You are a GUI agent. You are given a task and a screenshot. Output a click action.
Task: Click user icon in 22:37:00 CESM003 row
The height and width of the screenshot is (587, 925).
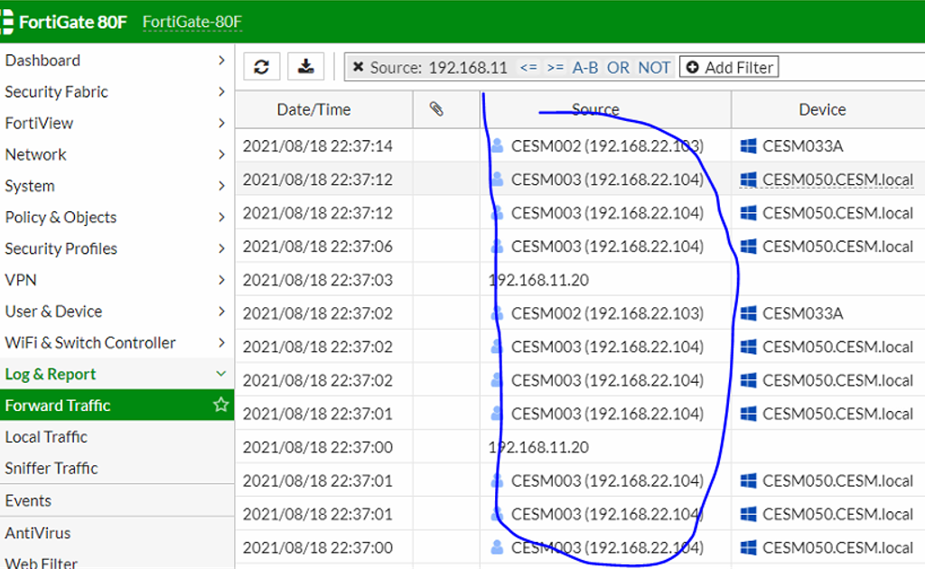tap(498, 547)
